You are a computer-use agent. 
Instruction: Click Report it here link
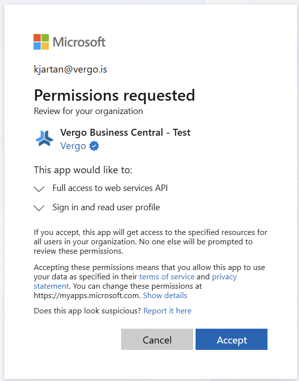[x=167, y=310]
